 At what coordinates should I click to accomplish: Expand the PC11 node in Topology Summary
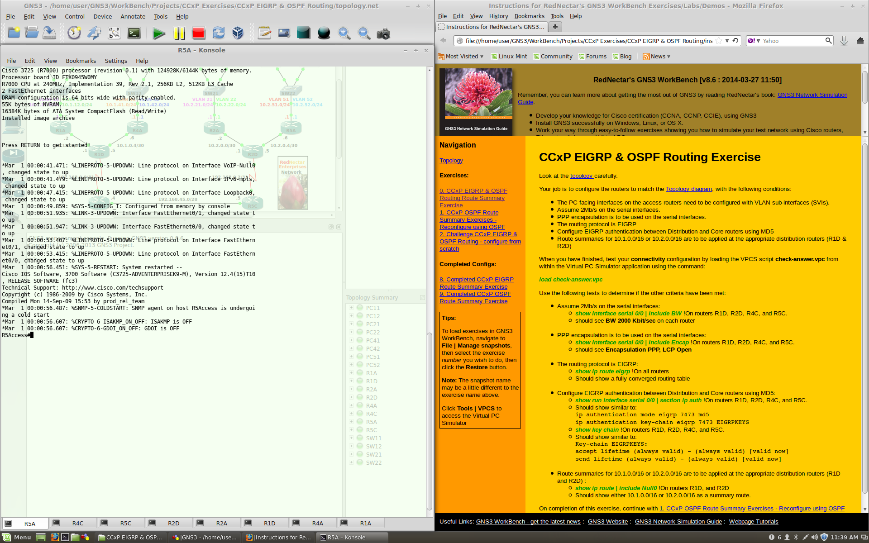(x=351, y=308)
